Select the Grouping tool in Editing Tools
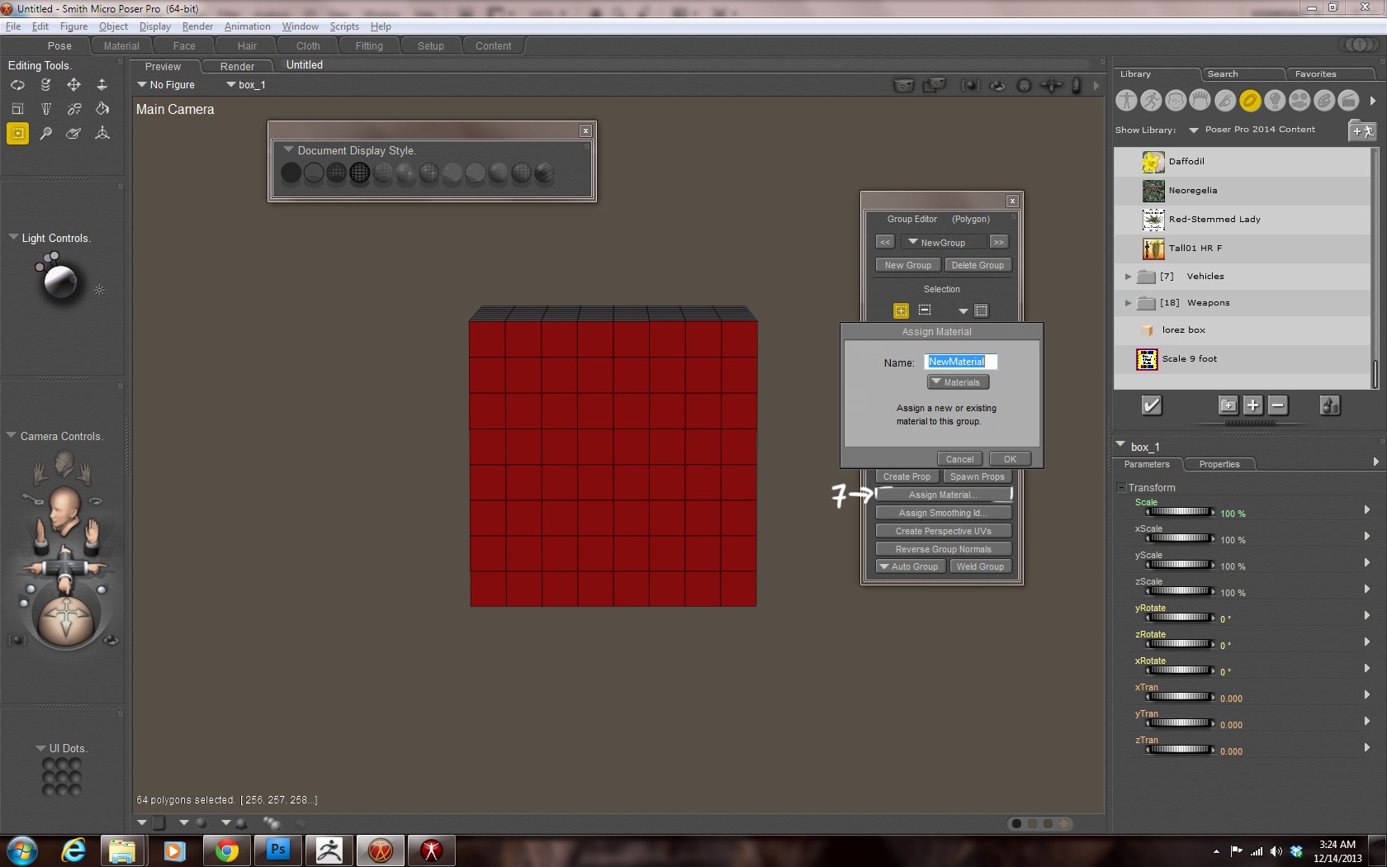This screenshot has height=867, width=1387. pos(17,133)
